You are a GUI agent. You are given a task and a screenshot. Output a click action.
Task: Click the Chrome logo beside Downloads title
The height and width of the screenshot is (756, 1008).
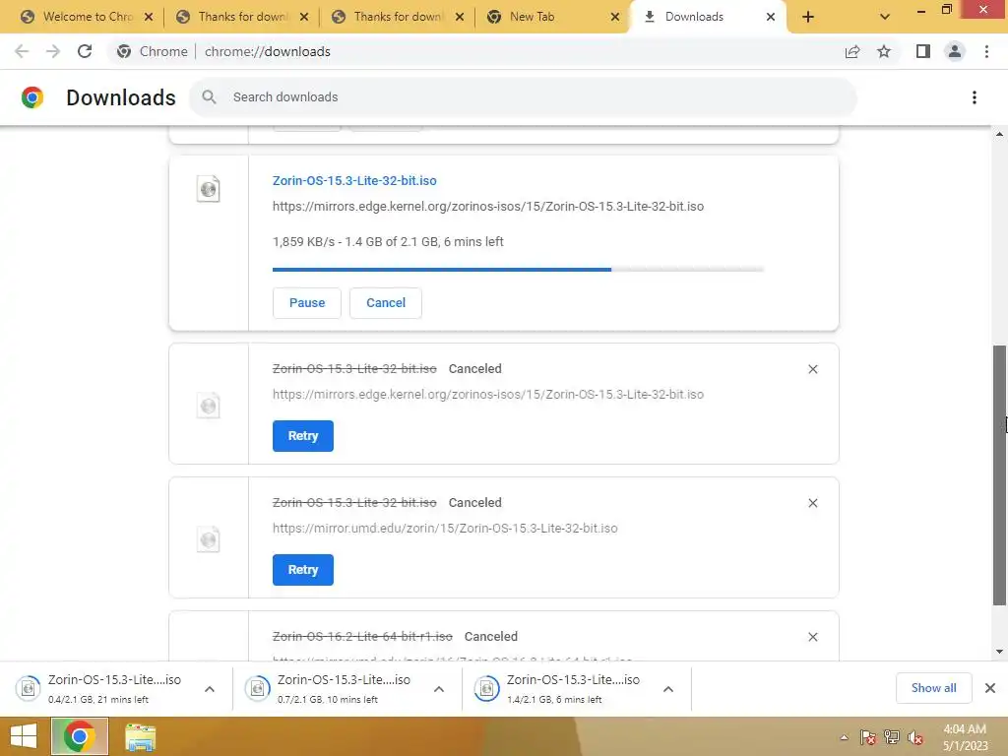(x=32, y=97)
